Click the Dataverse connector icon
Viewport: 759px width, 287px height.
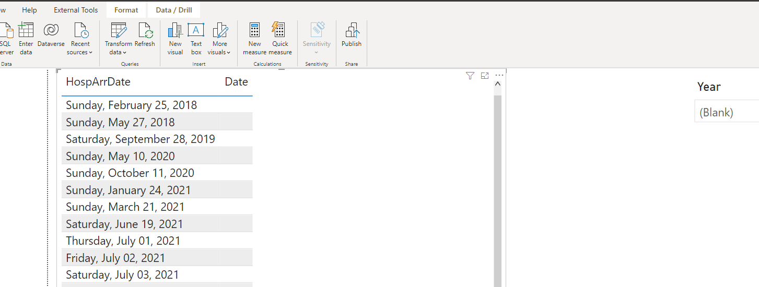point(51,30)
